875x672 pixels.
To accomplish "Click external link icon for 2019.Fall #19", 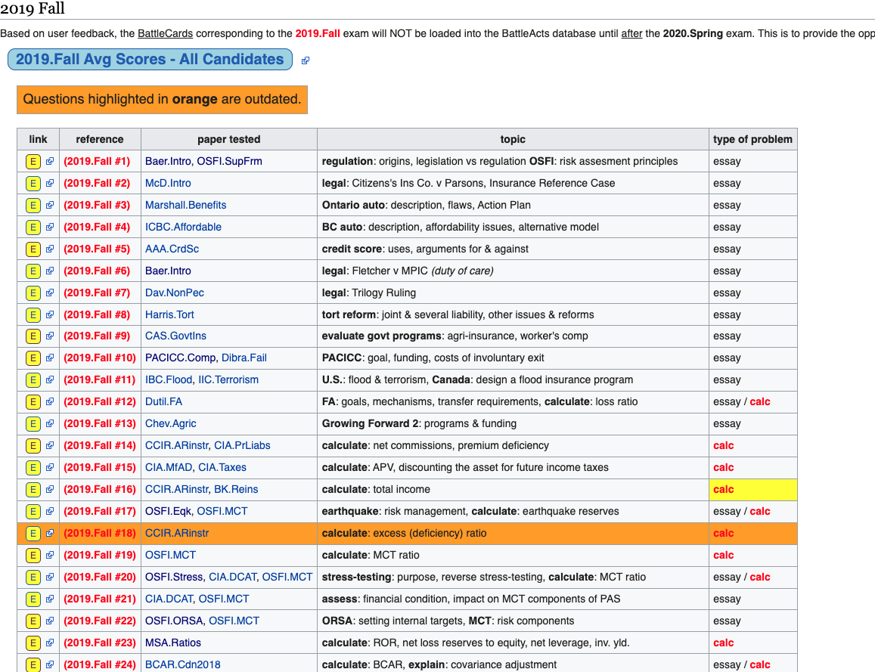I will click(x=50, y=555).
